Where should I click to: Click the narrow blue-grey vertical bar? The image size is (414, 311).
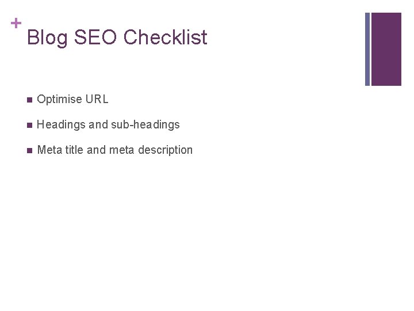pyautogui.click(x=367, y=49)
